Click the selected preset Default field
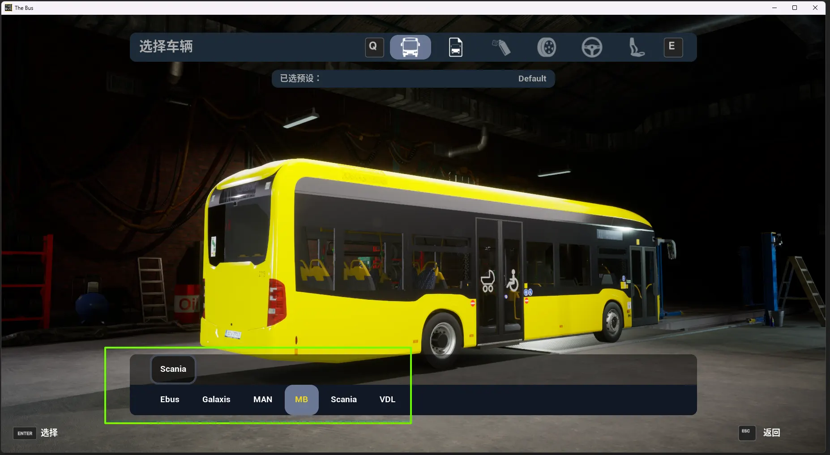The image size is (830, 455). (x=413, y=79)
